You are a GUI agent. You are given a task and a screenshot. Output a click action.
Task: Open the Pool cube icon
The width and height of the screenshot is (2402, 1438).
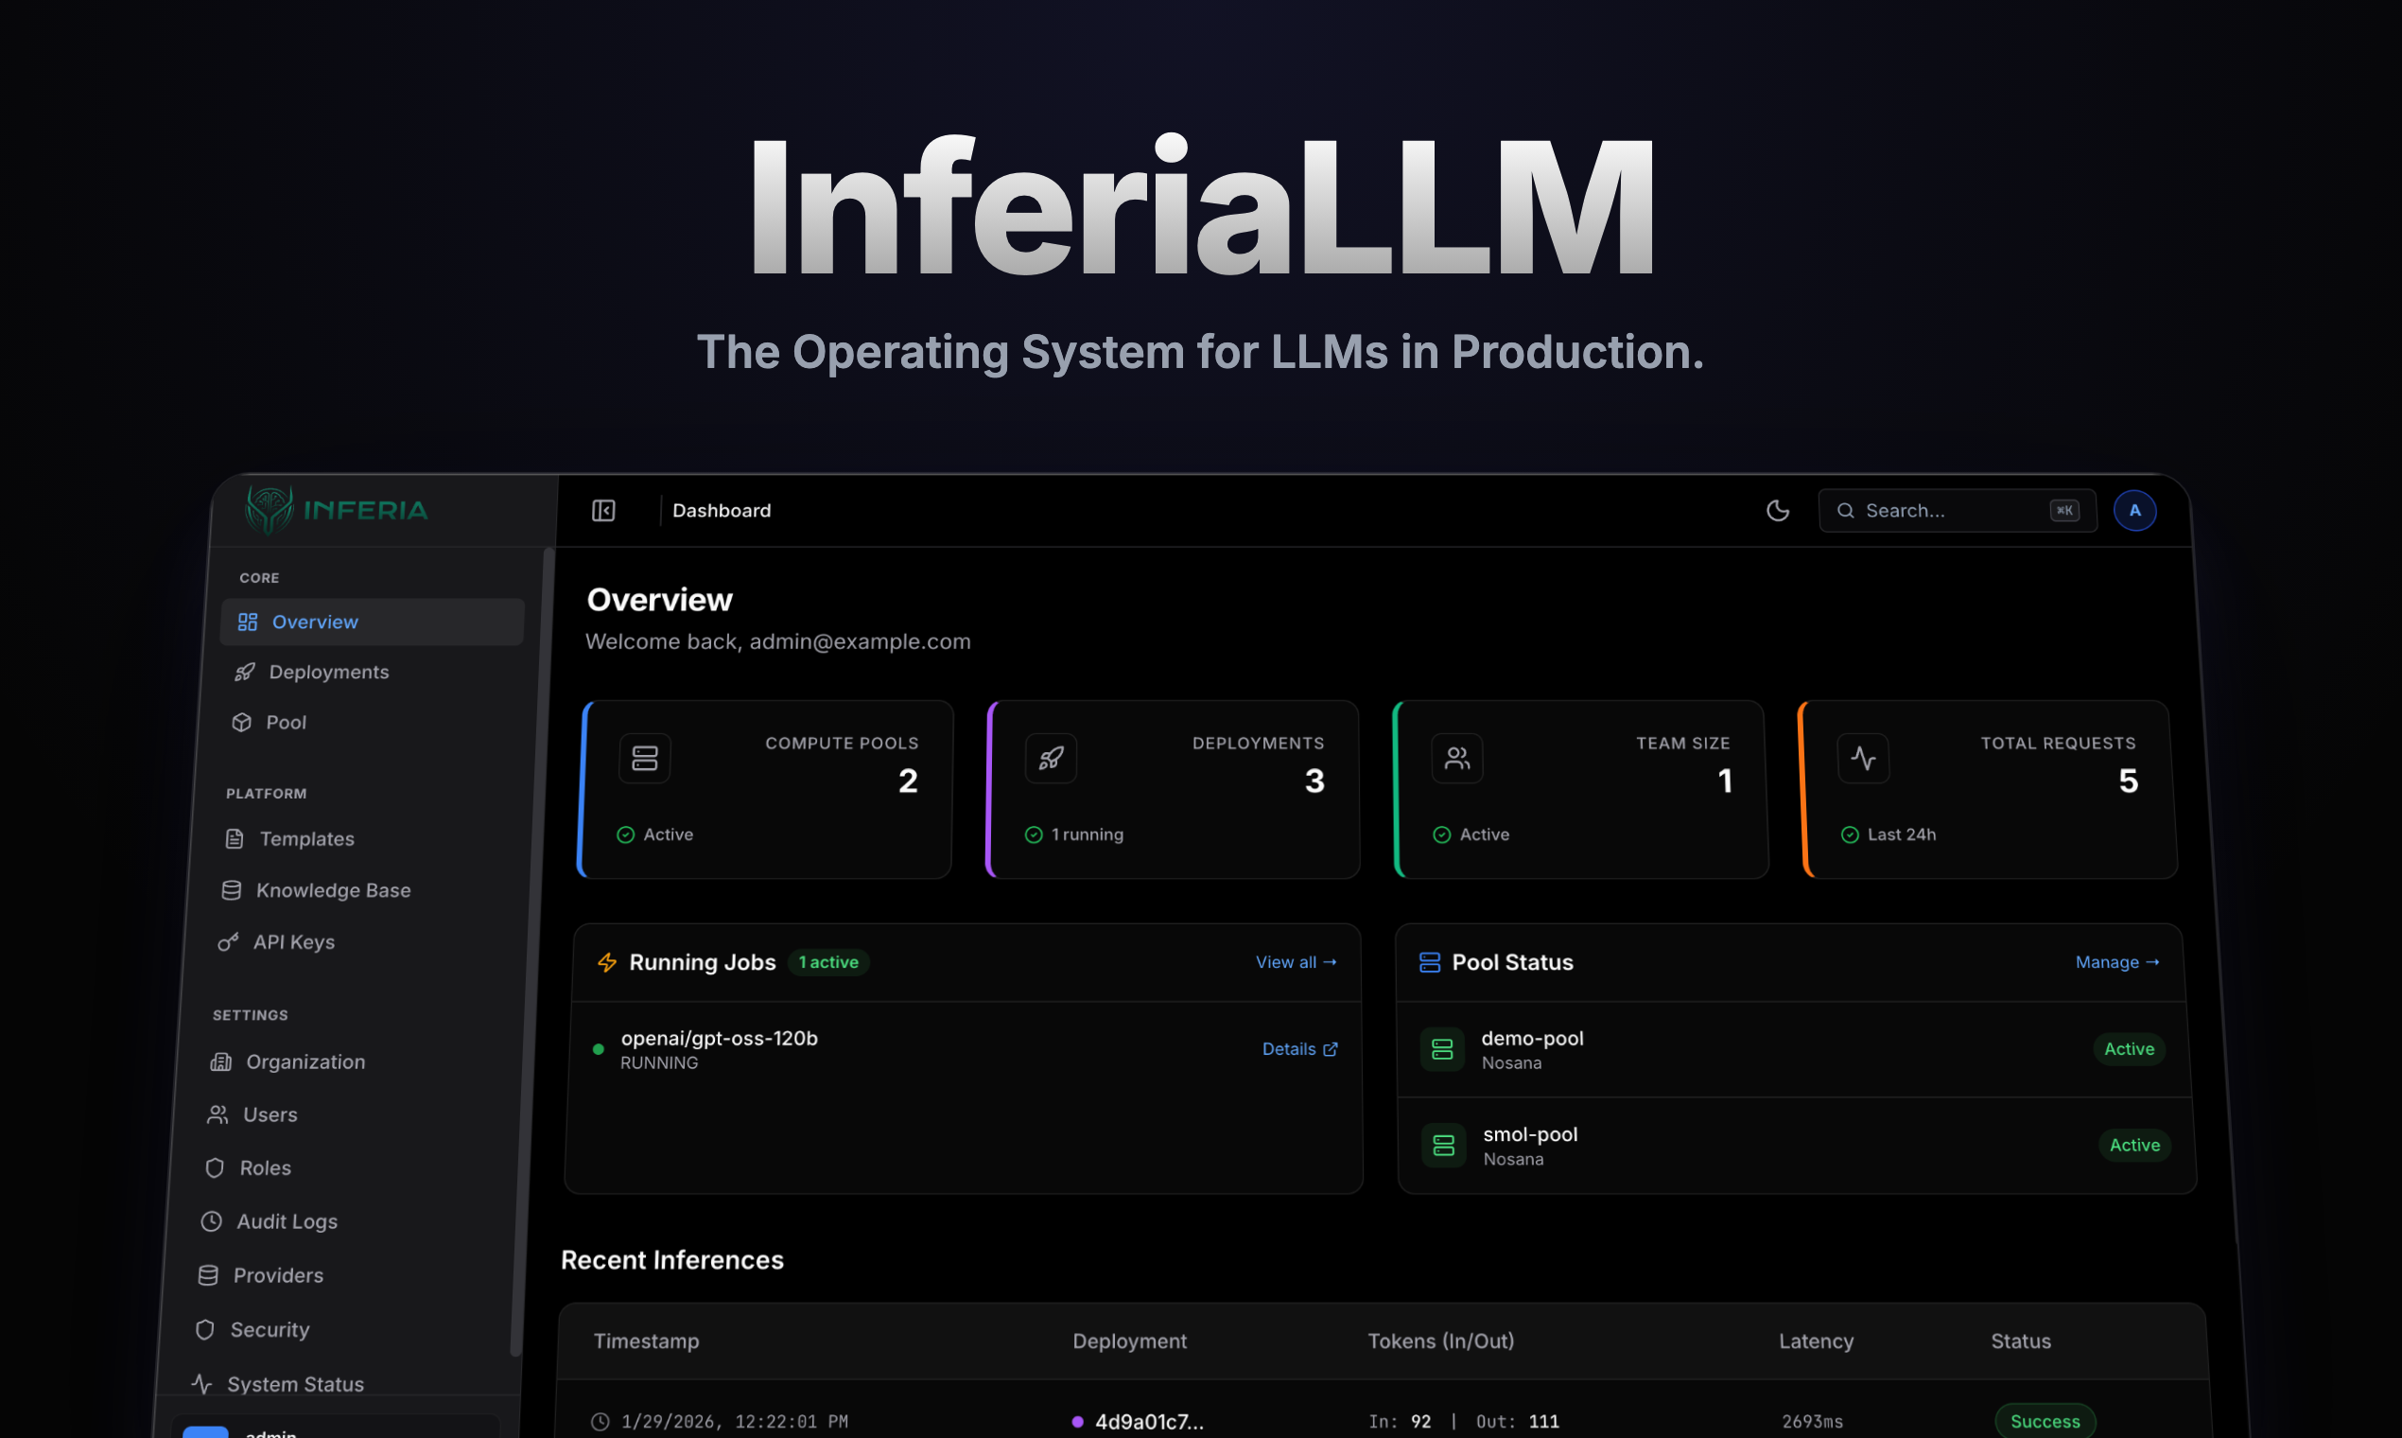pos(241,722)
